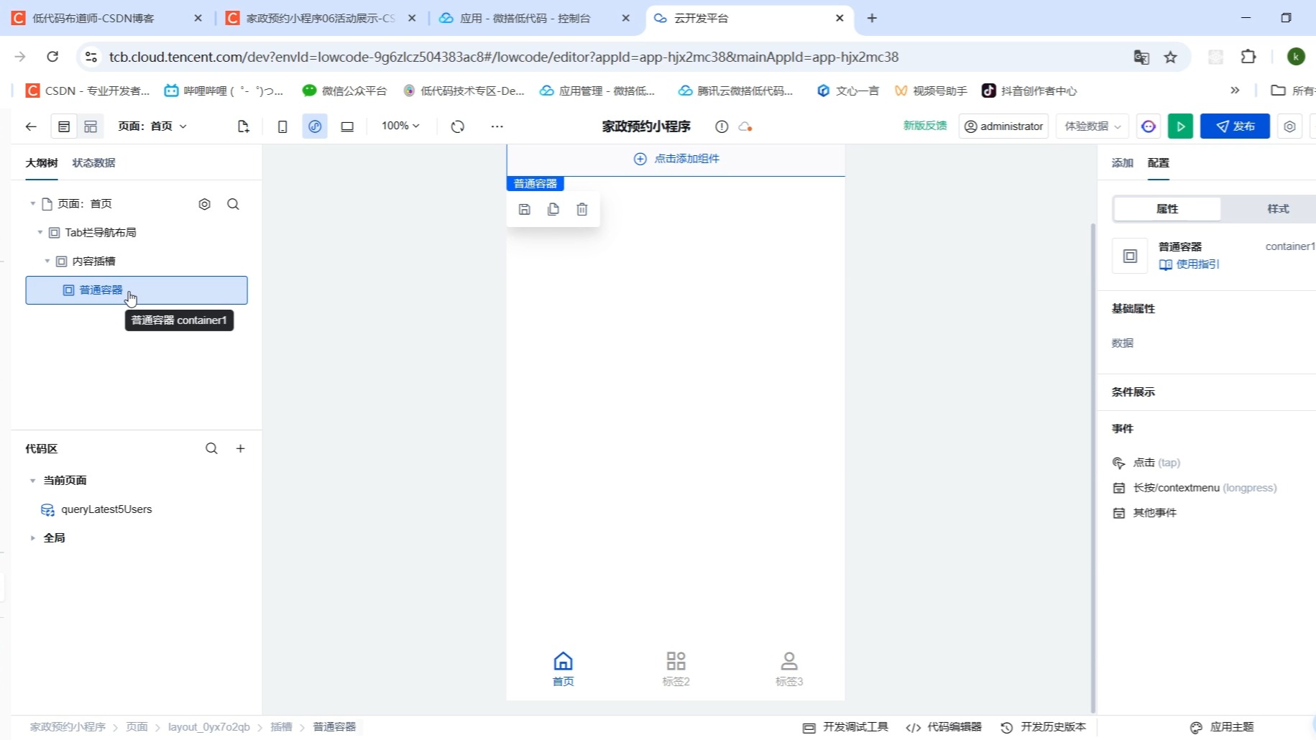Open the add new page icon
This screenshot has width=1316, height=740.
pyautogui.click(x=243, y=126)
